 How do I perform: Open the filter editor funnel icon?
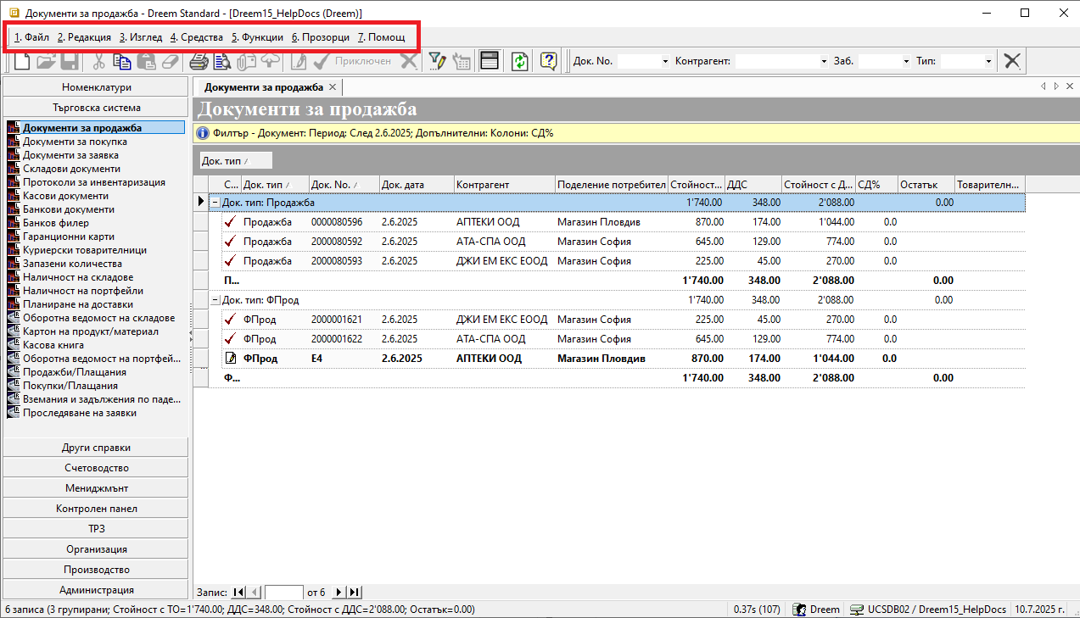coord(437,61)
